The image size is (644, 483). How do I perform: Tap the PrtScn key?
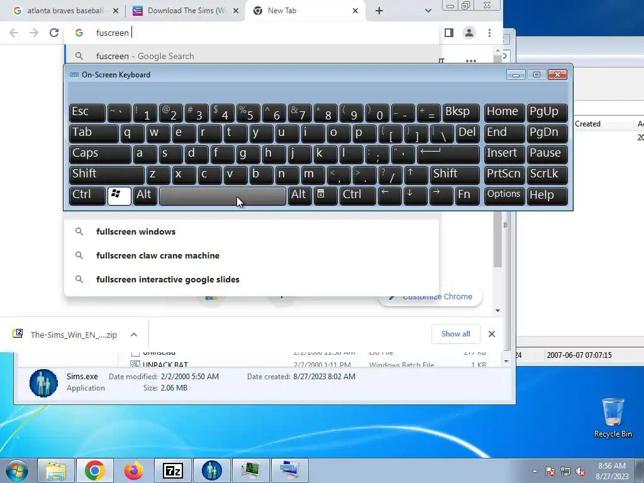(504, 175)
